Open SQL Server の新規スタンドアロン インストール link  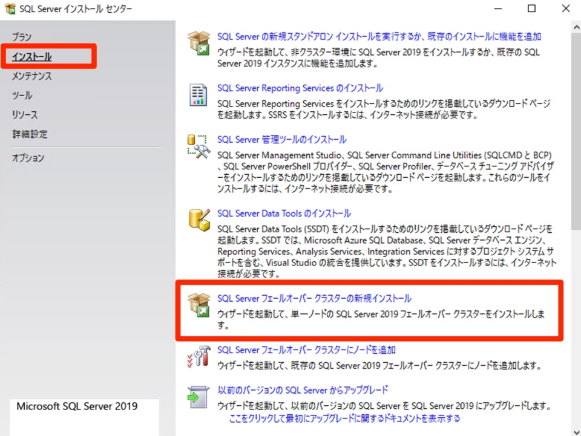pos(379,37)
